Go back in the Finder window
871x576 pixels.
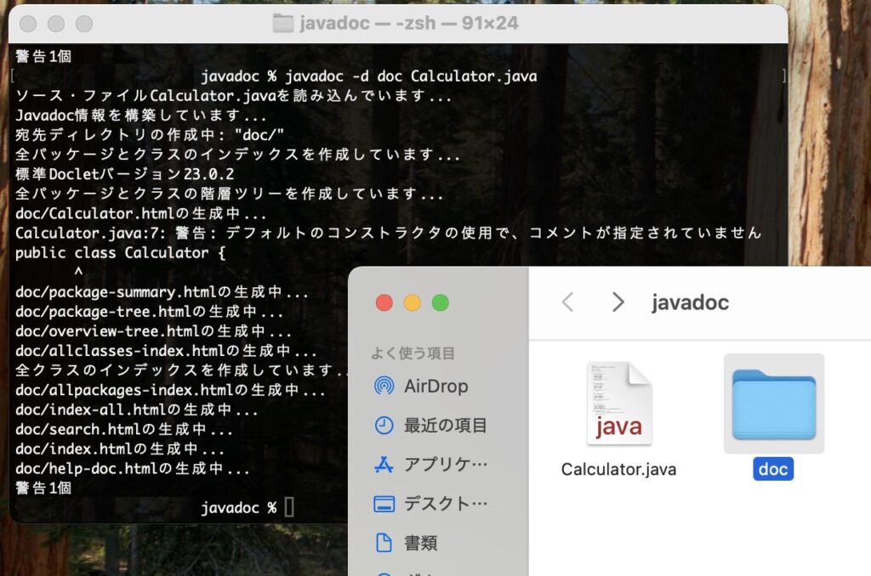(567, 302)
